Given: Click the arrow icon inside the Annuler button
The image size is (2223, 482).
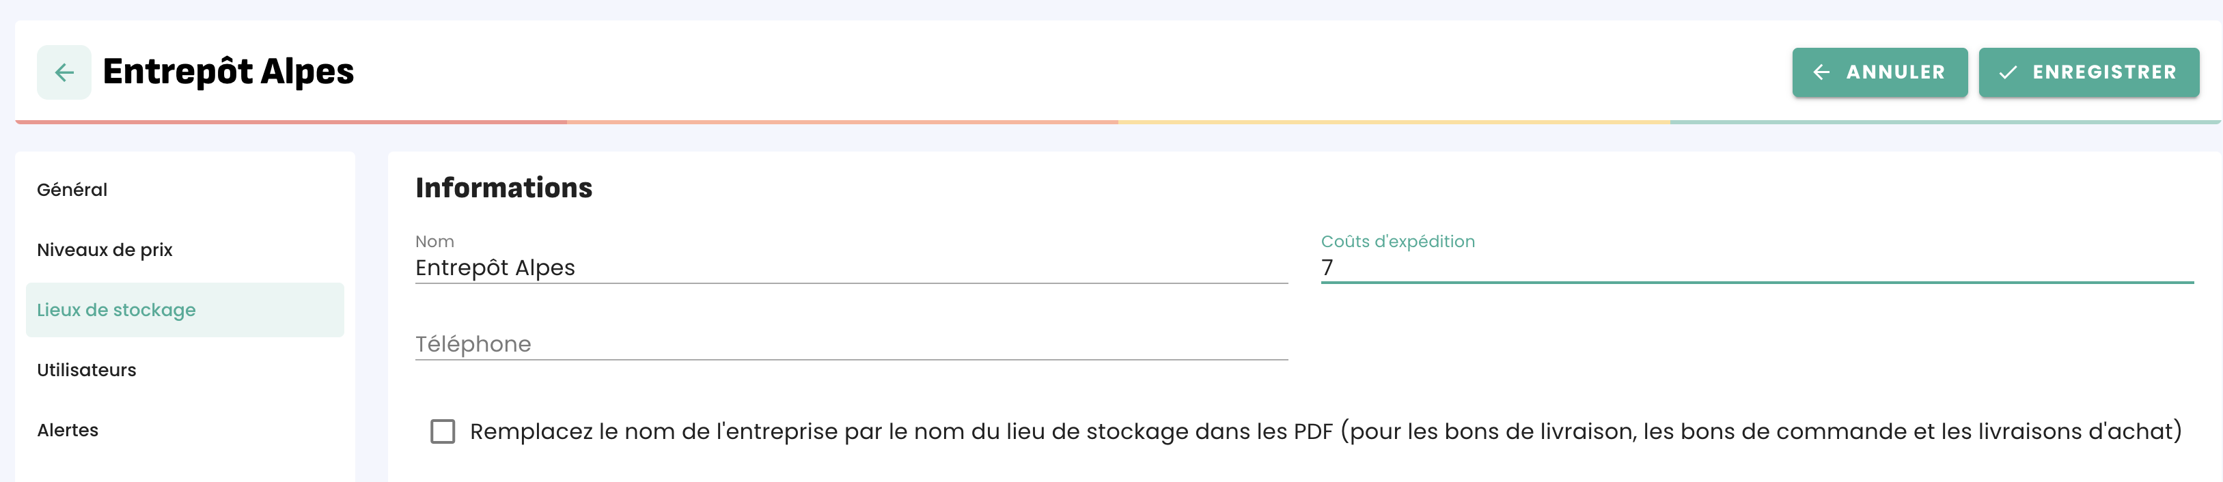Looking at the screenshot, I should coord(1821,72).
